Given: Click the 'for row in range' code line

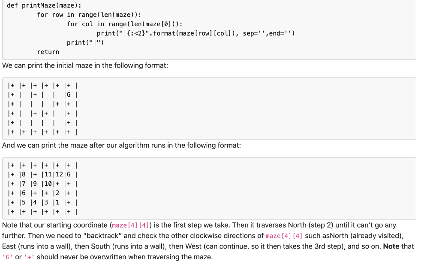Looking at the screenshot, I should 89,15.
